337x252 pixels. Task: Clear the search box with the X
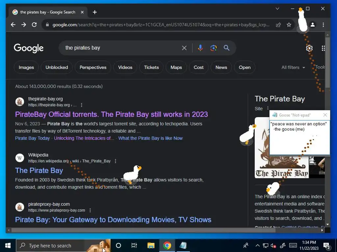184,48
